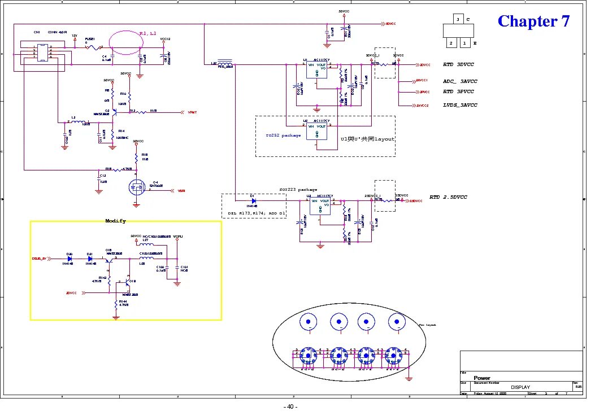Click the "ADC_ 3AVCC" net note
The width and height of the screenshot is (595, 420).
coord(460,81)
